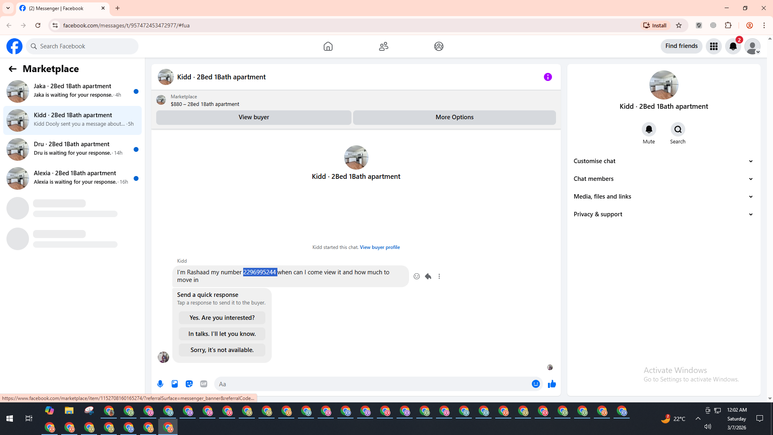Expand the Chat members section
773x435 pixels.
pyautogui.click(x=663, y=179)
